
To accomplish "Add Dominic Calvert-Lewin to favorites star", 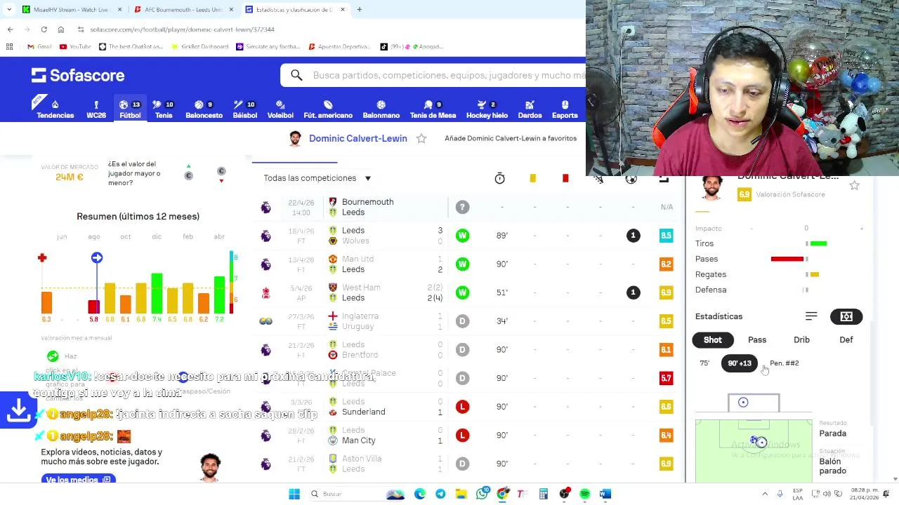I will tap(421, 138).
